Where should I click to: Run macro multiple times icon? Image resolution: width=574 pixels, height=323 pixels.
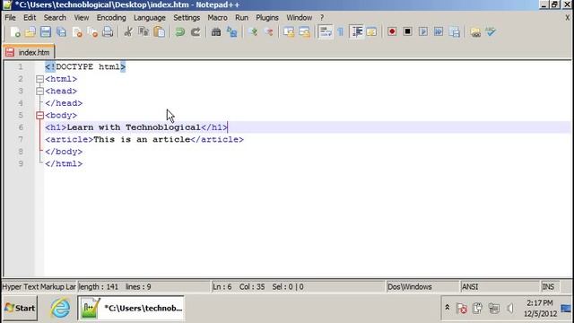[439, 32]
